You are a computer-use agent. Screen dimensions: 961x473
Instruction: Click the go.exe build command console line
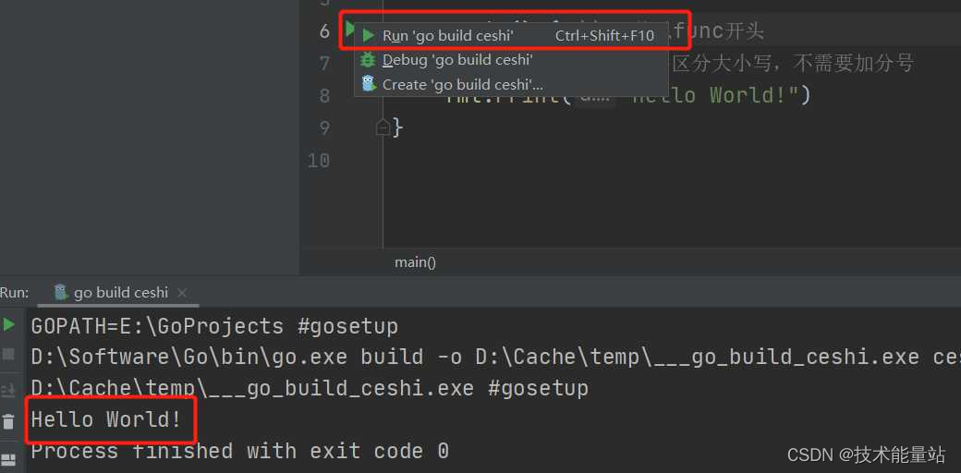[x=495, y=357]
